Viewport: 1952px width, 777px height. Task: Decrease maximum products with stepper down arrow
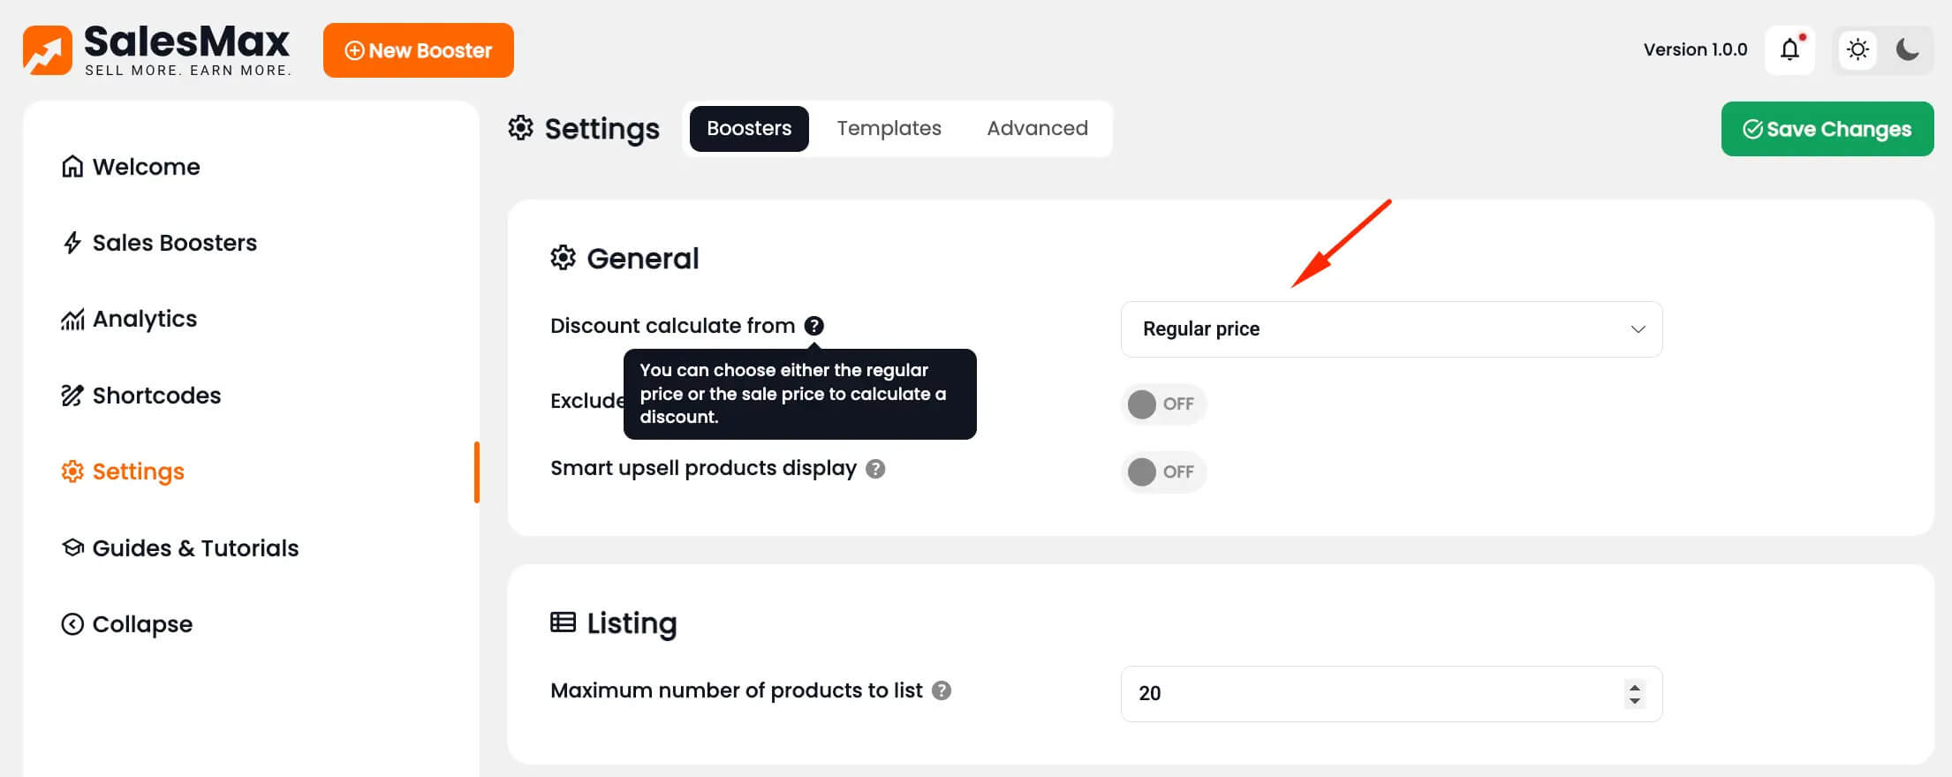click(1634, 701)
